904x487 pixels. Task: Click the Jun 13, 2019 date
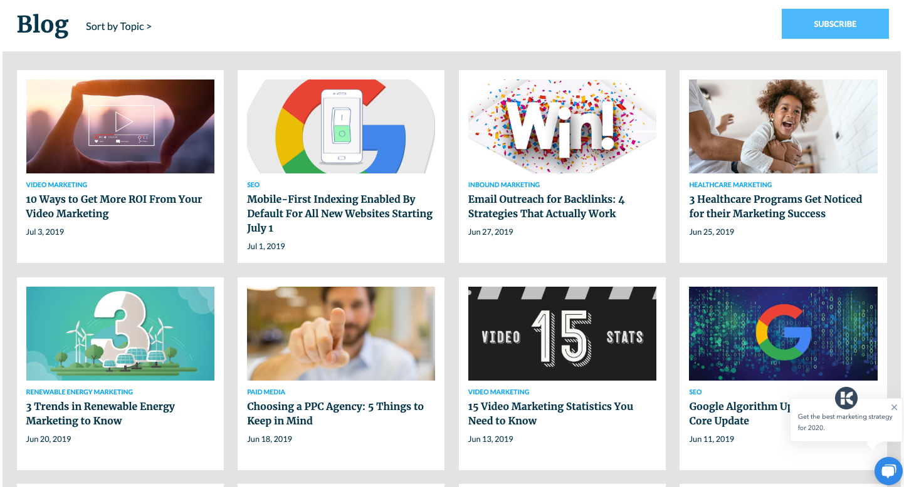tap(491, 439)
